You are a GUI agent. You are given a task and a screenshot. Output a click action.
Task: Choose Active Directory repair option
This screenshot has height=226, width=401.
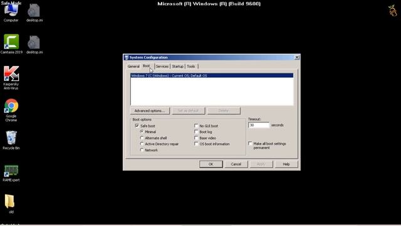pos(142,144)
